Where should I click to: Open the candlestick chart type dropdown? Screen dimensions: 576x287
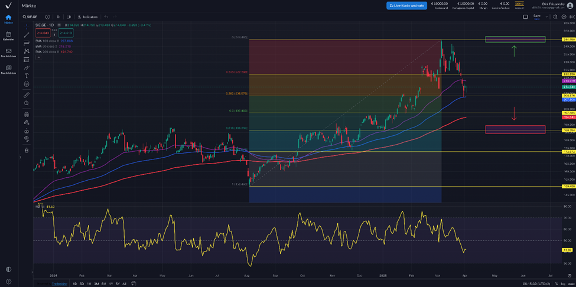click(x=69, y=17)
